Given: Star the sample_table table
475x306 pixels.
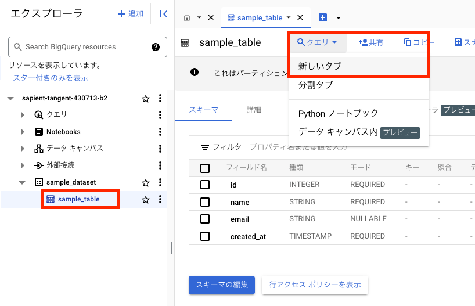Looking at the screenshot, I should coord(146,199).
